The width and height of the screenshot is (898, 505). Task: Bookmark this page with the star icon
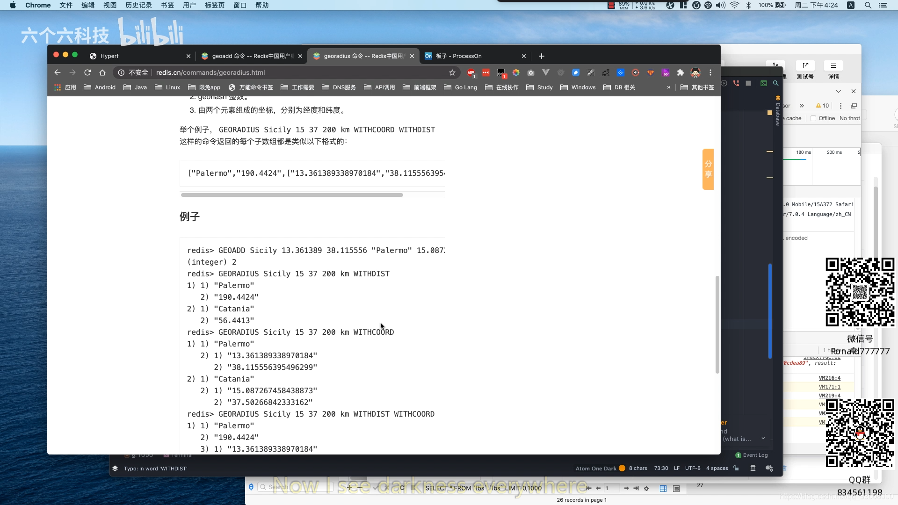point(452,72)
